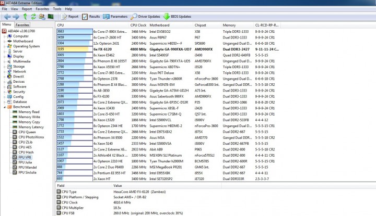Screen dimensions: 376x216
Task: Expand the Server tree node
Action: click(4, 52)
